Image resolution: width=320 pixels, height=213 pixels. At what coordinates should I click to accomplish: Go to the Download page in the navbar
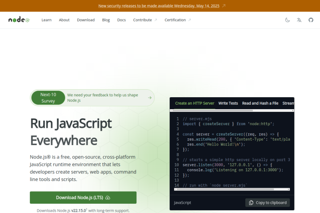click(x=86, y=20)
